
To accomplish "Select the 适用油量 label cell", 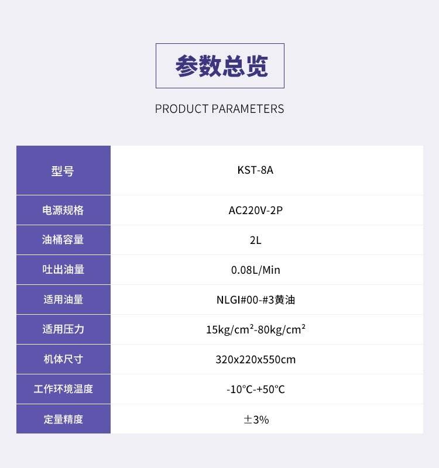I will pyautogui.click(x=63, y=300).
